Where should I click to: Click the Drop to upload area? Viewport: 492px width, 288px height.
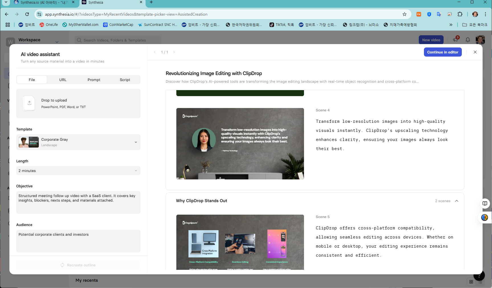pos(78,103)
